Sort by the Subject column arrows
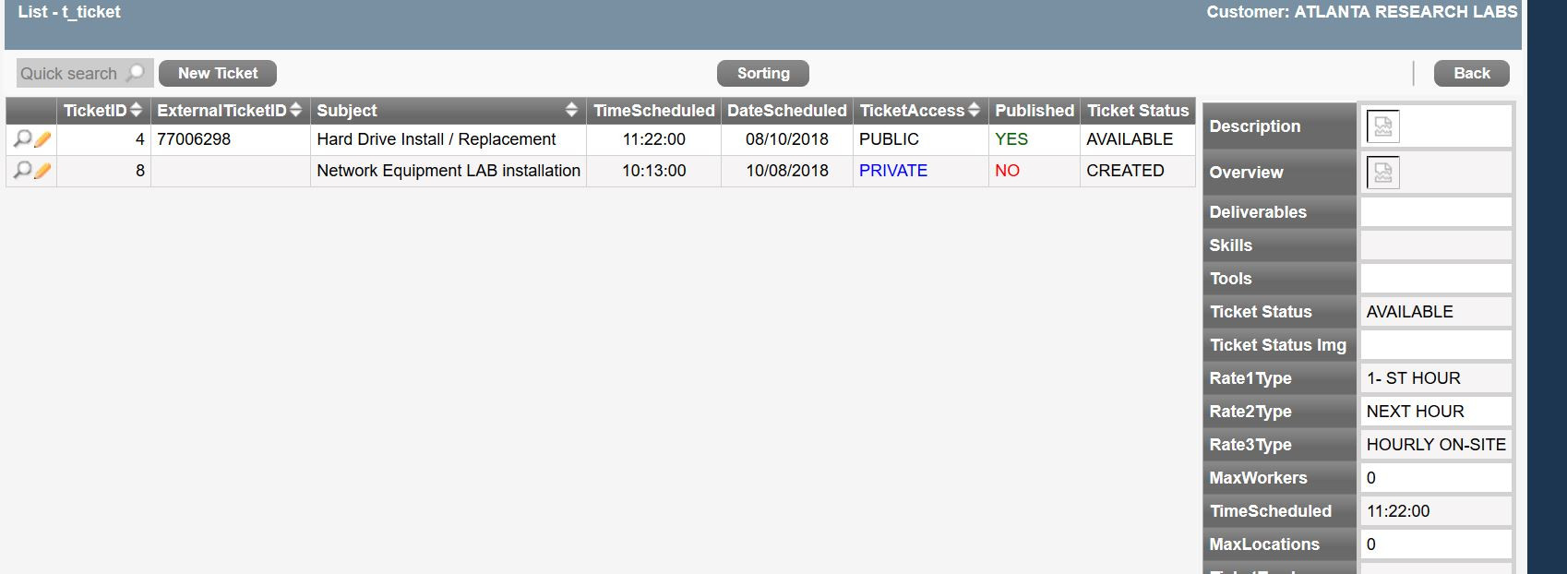 point(571,110)
